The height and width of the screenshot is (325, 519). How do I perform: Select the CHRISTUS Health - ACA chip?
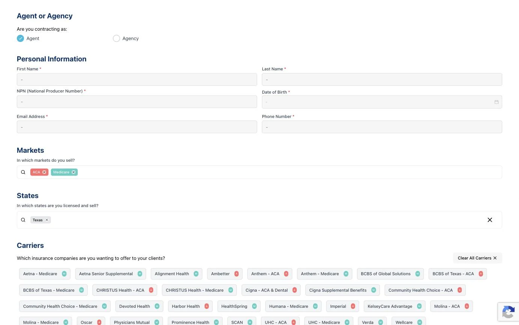[125, 290]
